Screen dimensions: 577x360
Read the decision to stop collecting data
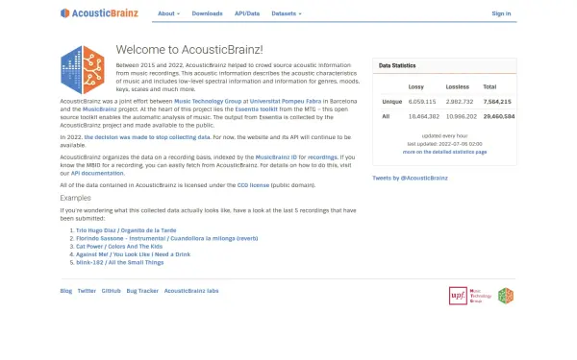[x=147, y=137]
